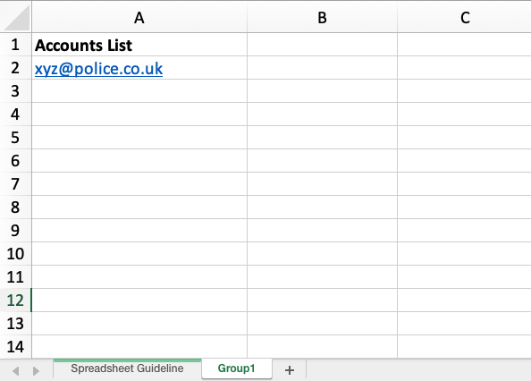Click cell A12

click(x=139, y=300)
